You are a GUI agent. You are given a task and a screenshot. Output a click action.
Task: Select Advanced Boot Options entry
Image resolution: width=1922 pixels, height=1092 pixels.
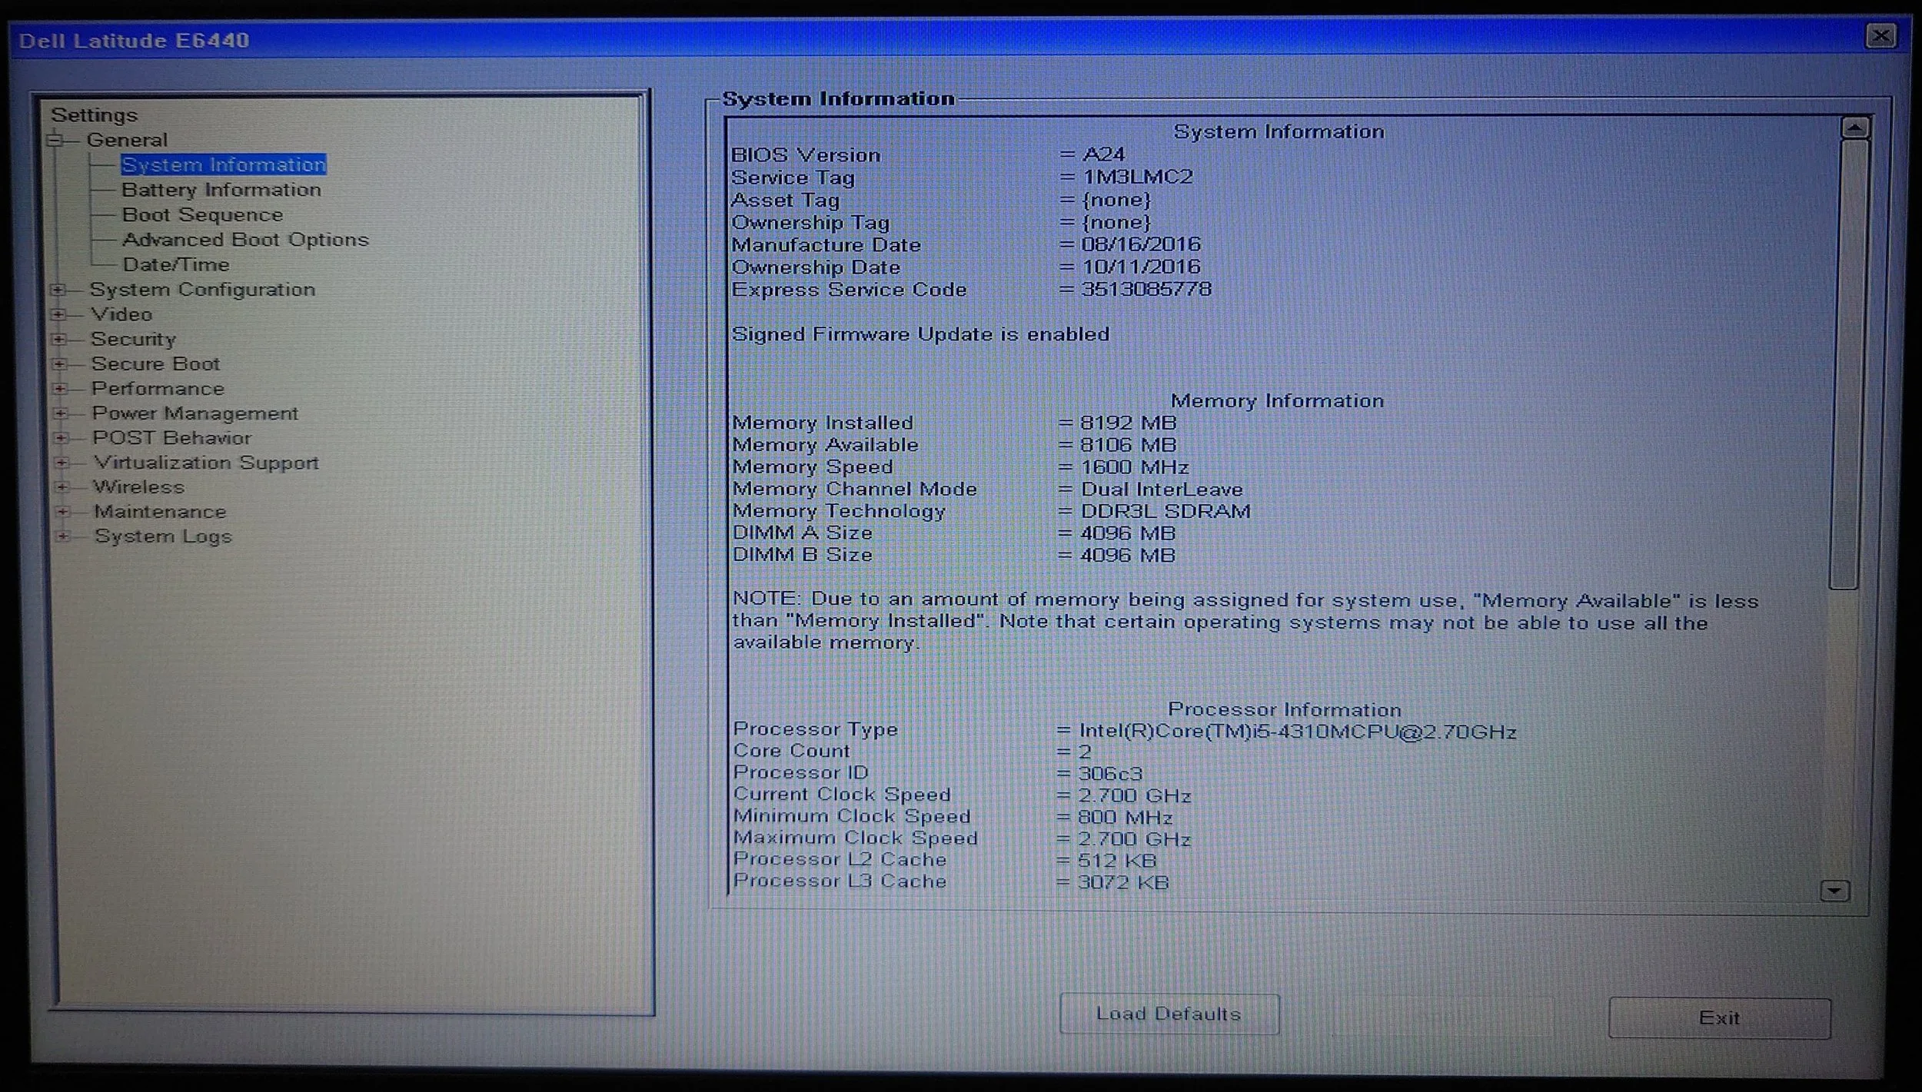pyautogui.click(x=245, y=240)
